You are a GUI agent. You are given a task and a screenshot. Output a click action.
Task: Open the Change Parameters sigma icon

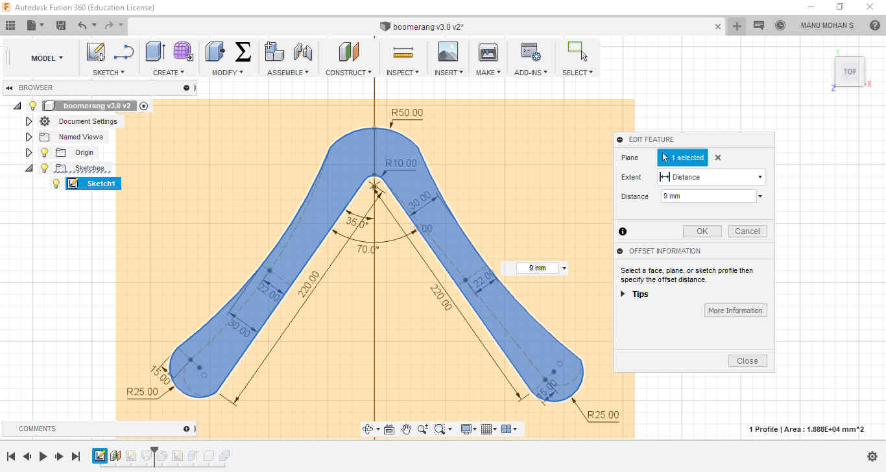(243, 52)
